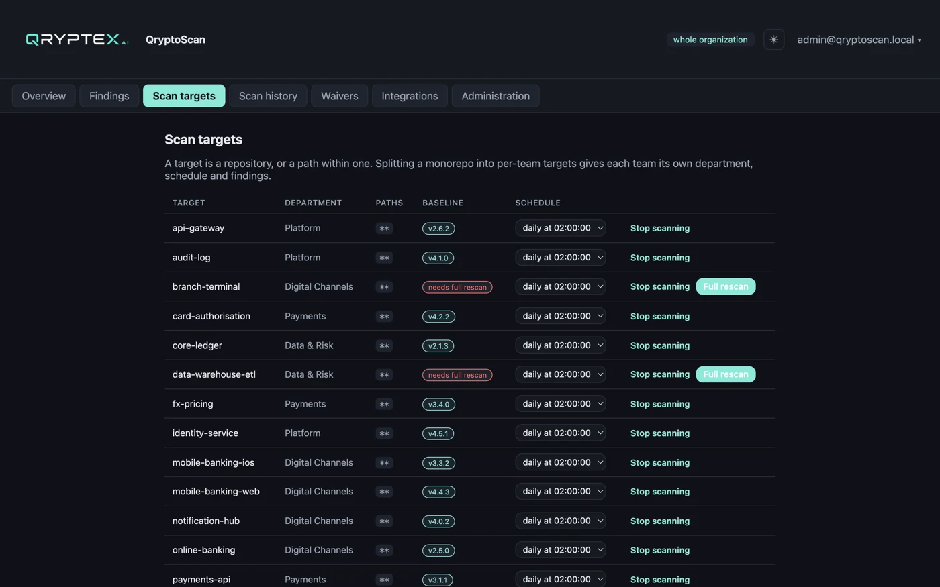Click baseline badge v3.4.0
Screen dimensions: 940x587
click(x=438, y=405)
